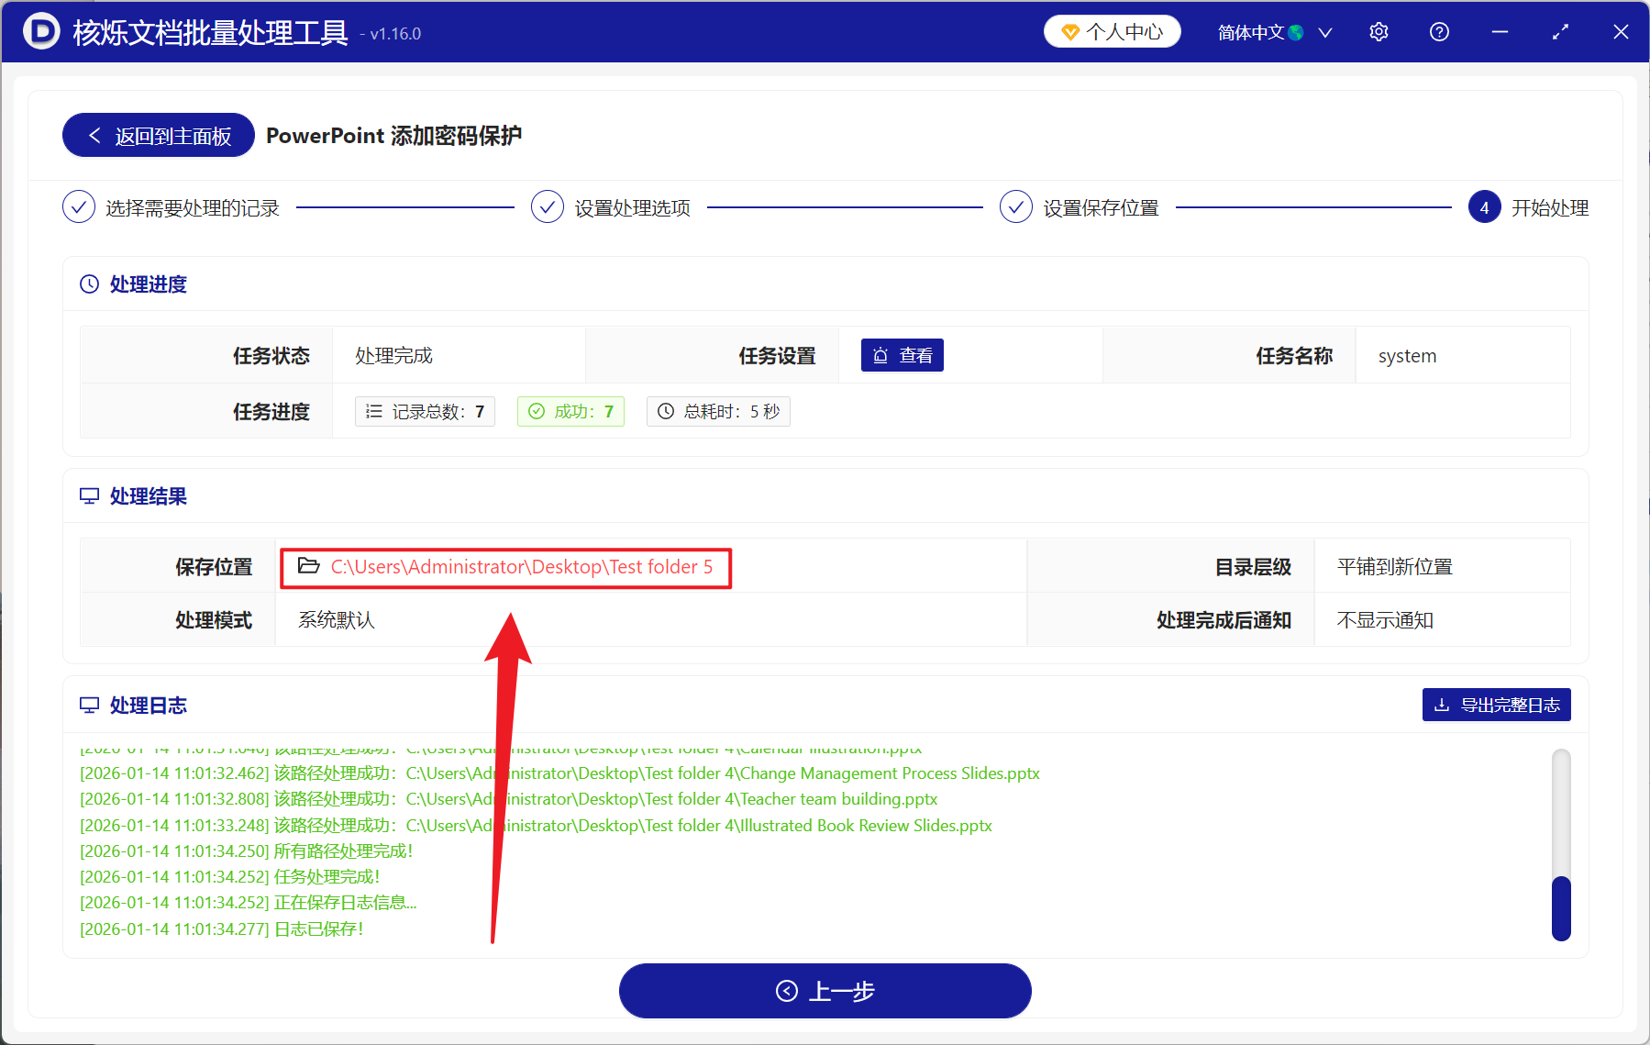Open the settings gear icon

point(1379,31)
